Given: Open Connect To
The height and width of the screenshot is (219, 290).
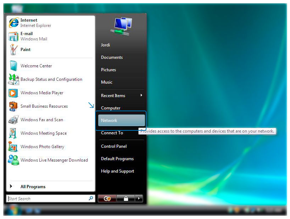Looking at the screenshot, I should [112, 133].
